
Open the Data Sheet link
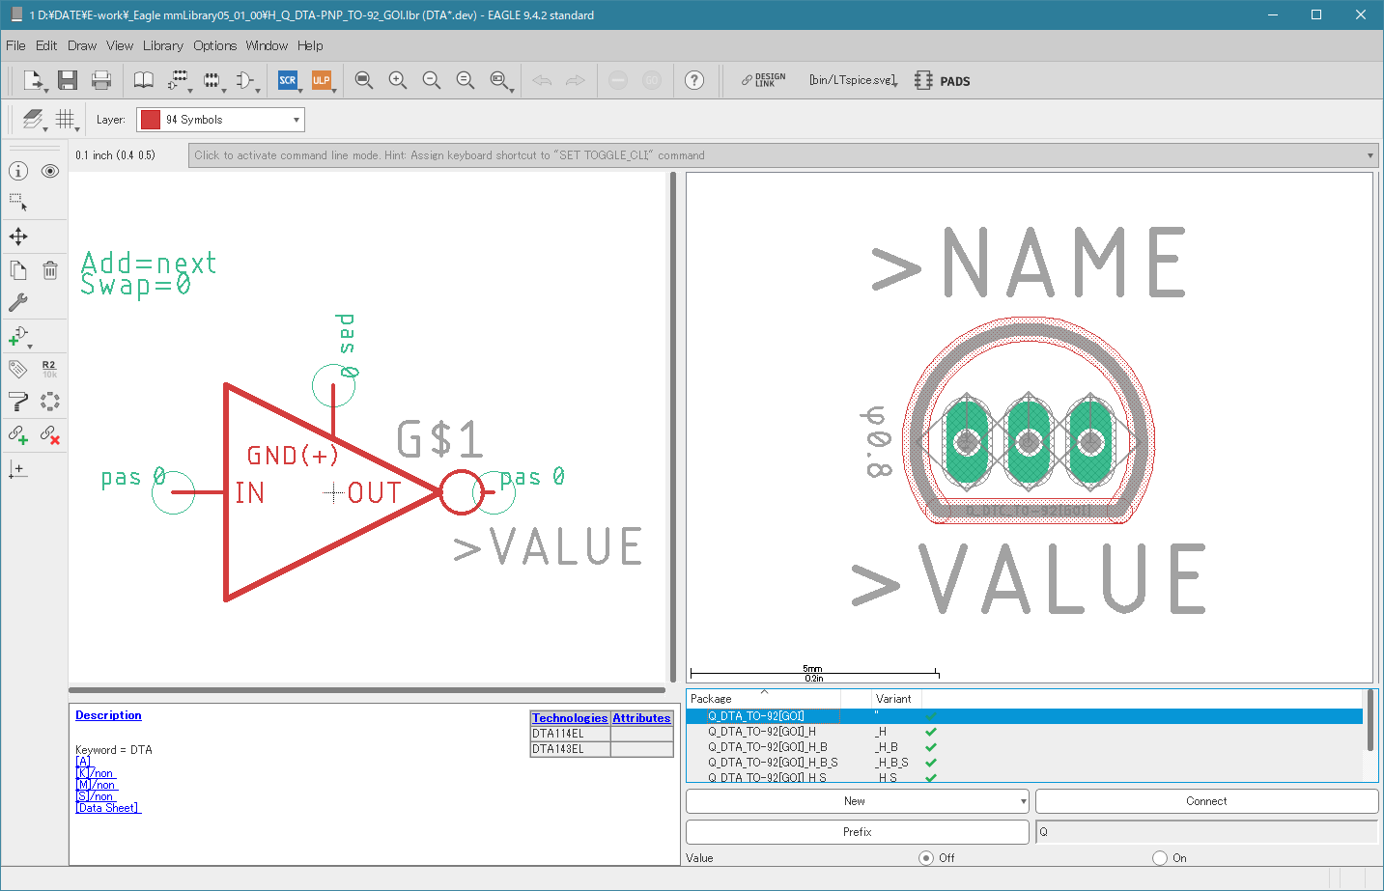(x=108, y=808)
